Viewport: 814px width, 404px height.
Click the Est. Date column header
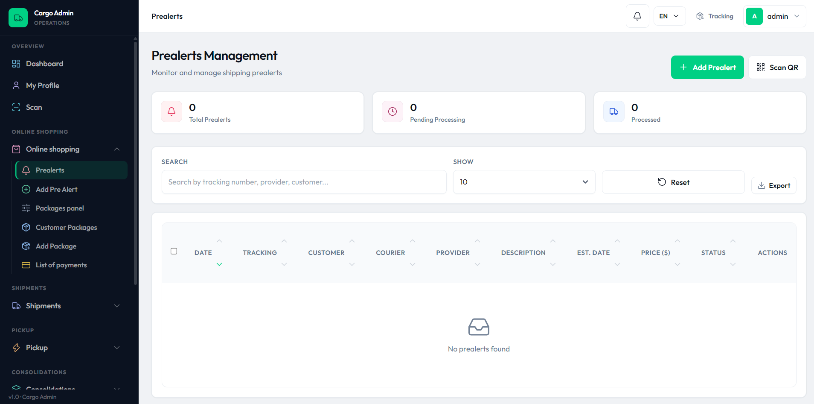(x=593, y=253)
